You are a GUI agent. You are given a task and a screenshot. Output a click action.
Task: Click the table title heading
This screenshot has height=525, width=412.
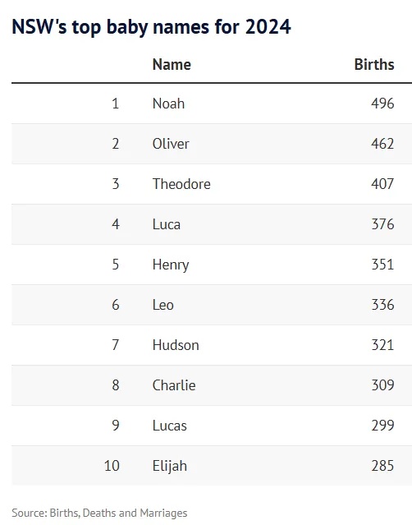click(151, 27)
